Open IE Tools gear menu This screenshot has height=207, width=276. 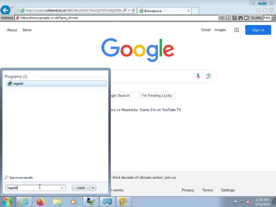pyautogui.click(x=272, y=10)
